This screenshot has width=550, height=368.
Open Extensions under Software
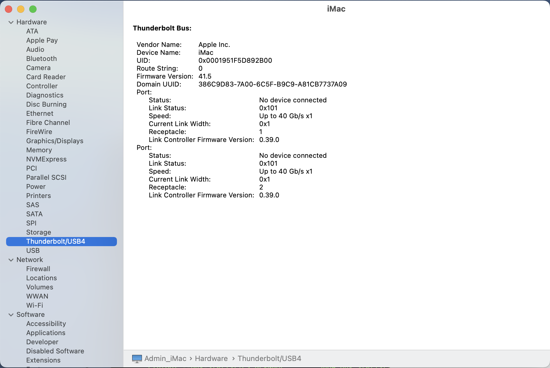43,360
